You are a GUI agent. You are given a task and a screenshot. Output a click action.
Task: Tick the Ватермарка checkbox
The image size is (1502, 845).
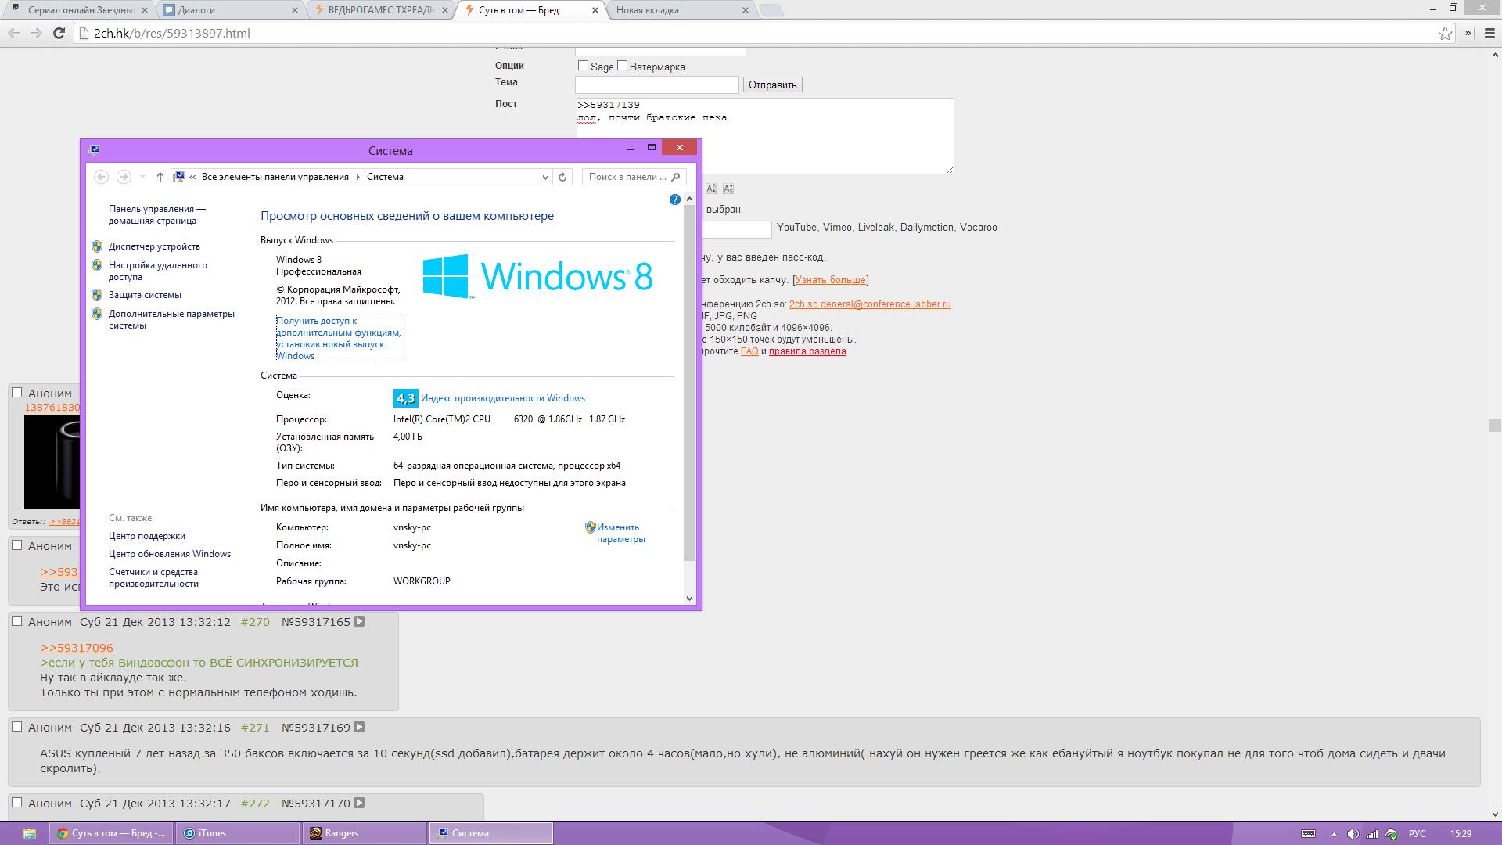click(622, 66)
